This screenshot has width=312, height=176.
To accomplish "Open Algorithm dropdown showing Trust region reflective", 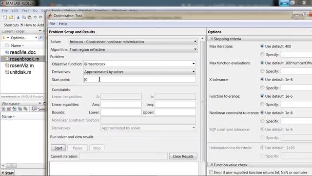I will click(133, 49).
